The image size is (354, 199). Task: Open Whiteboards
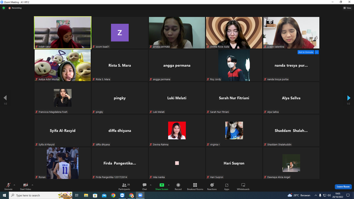(x=243, y=186)
